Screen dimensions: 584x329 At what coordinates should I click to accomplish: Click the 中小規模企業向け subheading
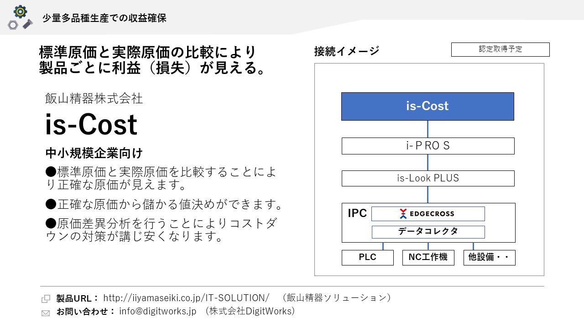(x=94, y=153)
